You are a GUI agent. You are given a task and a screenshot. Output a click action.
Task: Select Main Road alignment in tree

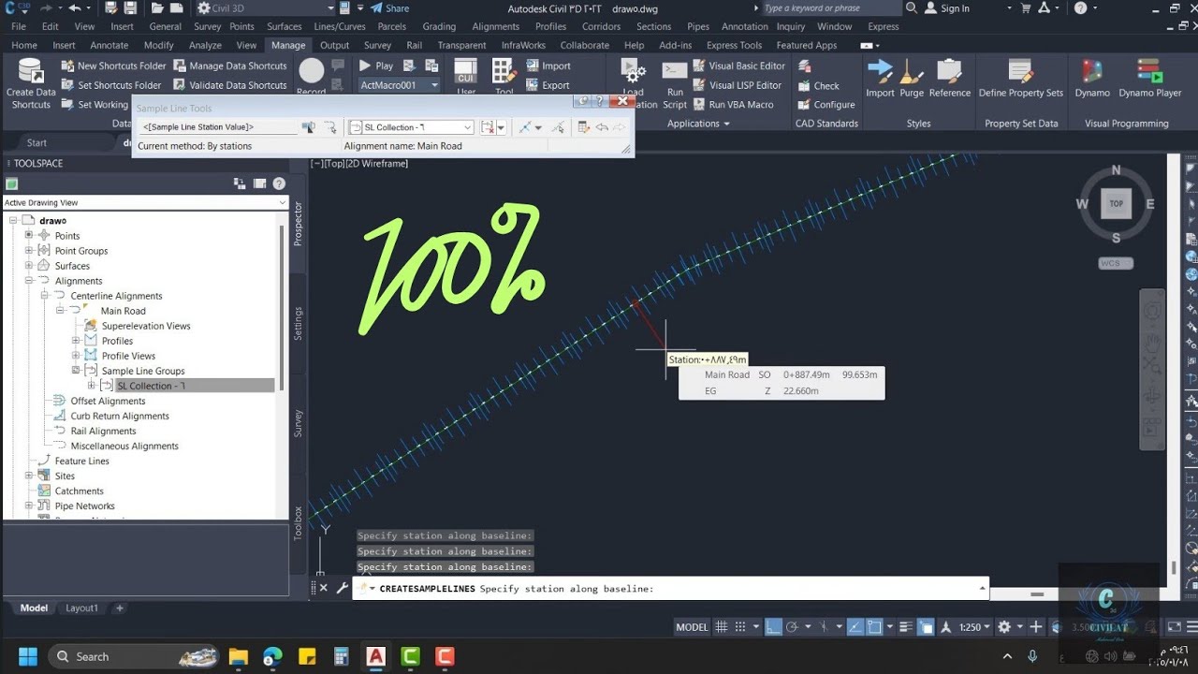(x=123, y=311)
